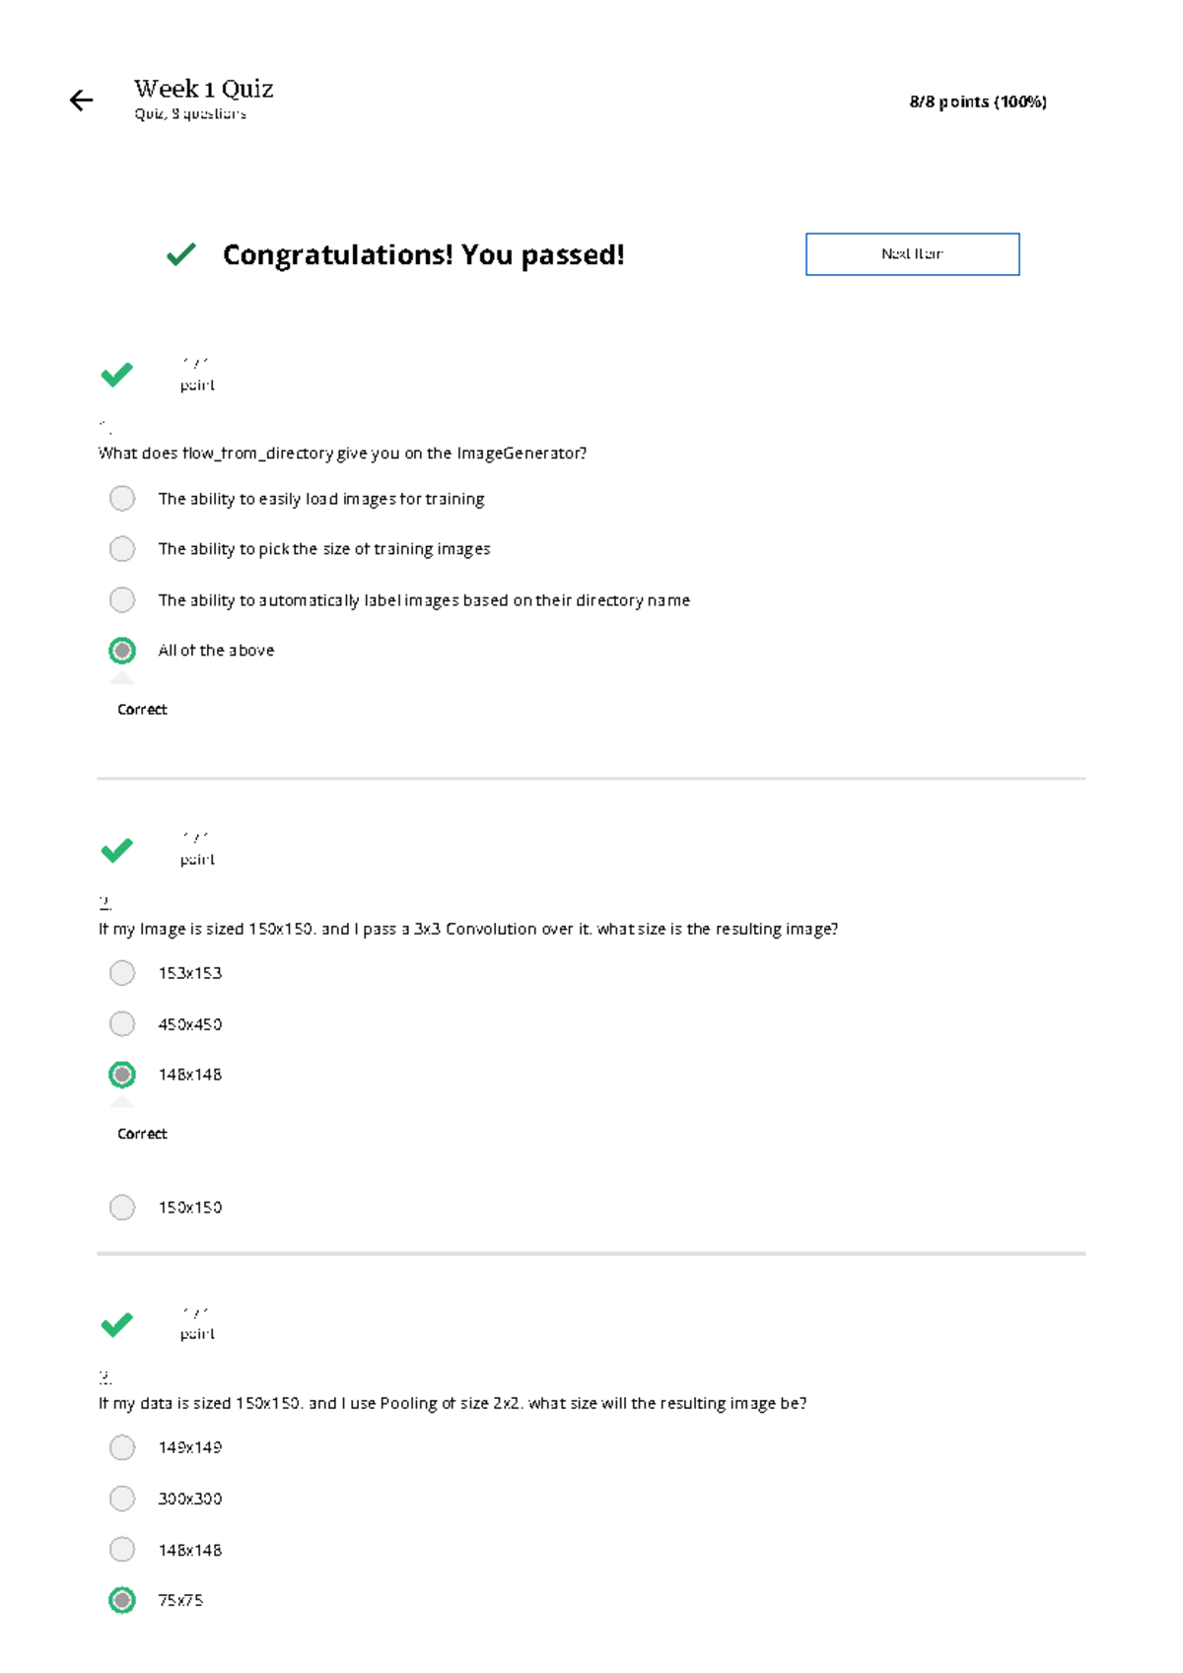This screenshot has width=1183, height=1673.
Task: Select the 153x153 answer option
Action: tap(121, 973)
